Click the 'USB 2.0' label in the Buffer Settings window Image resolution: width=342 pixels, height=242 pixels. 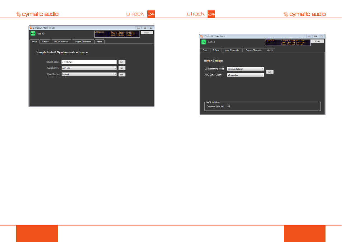click(212, 42)
